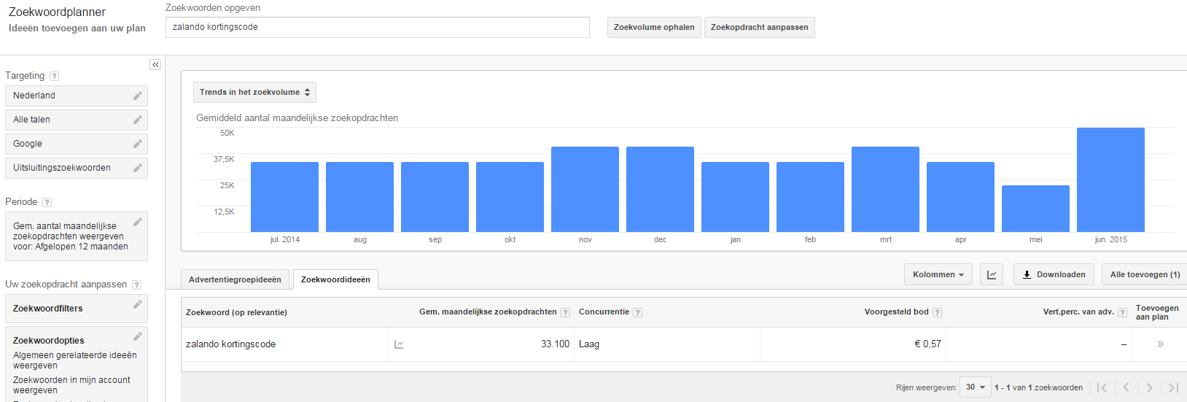Open help for Concurrentie column

(x=637, y=312)
